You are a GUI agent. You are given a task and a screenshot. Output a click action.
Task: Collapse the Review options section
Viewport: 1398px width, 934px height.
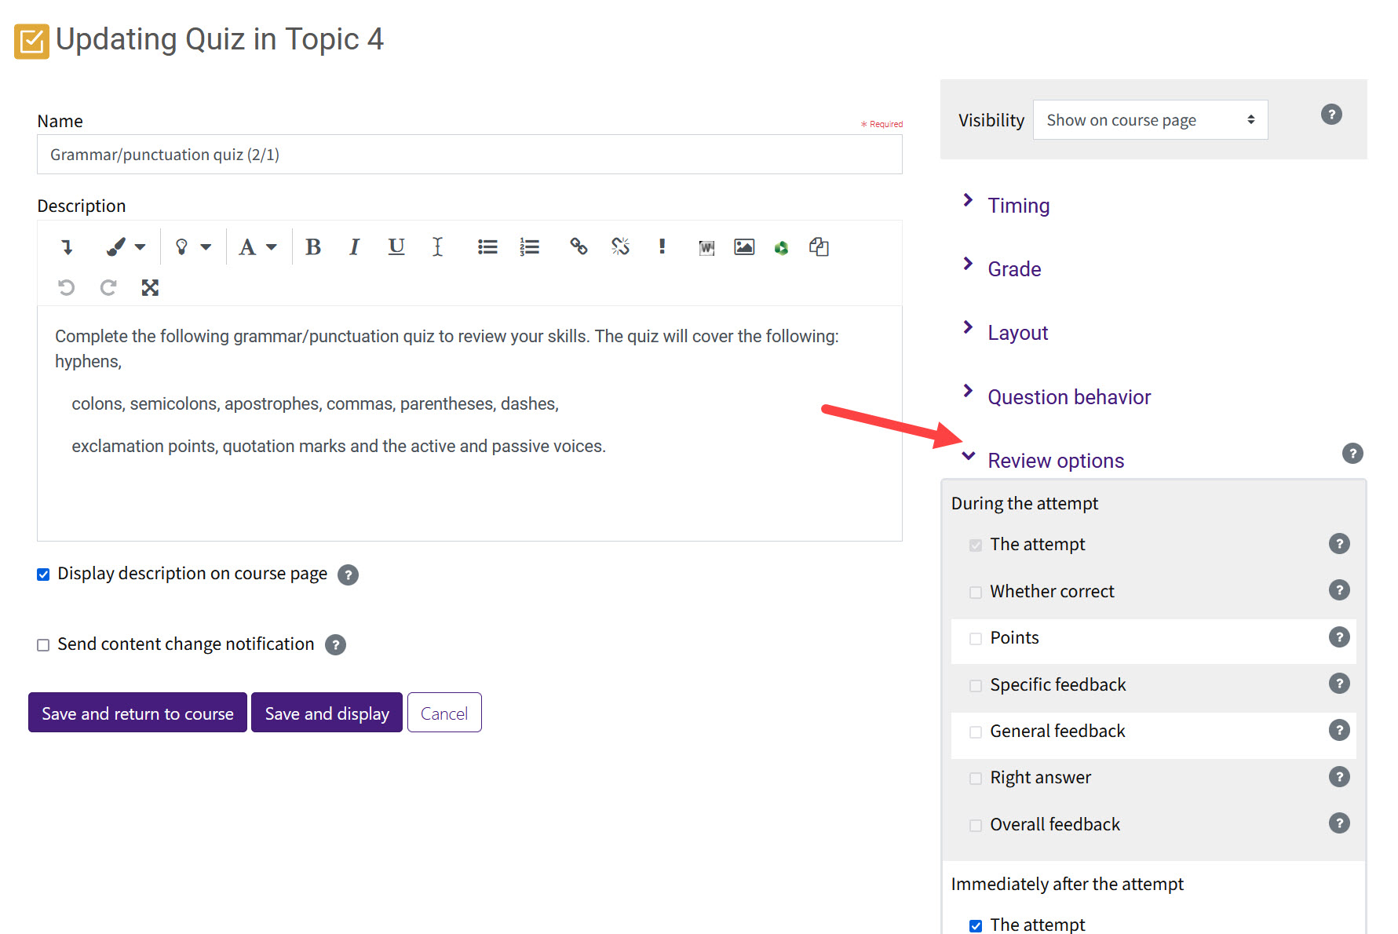[x=1056, y=461]
